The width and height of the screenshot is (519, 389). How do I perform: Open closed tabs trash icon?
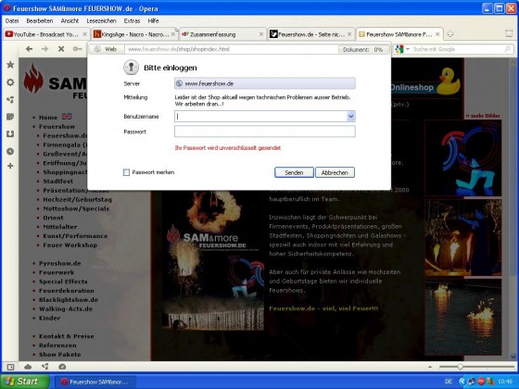pos(509,33)
